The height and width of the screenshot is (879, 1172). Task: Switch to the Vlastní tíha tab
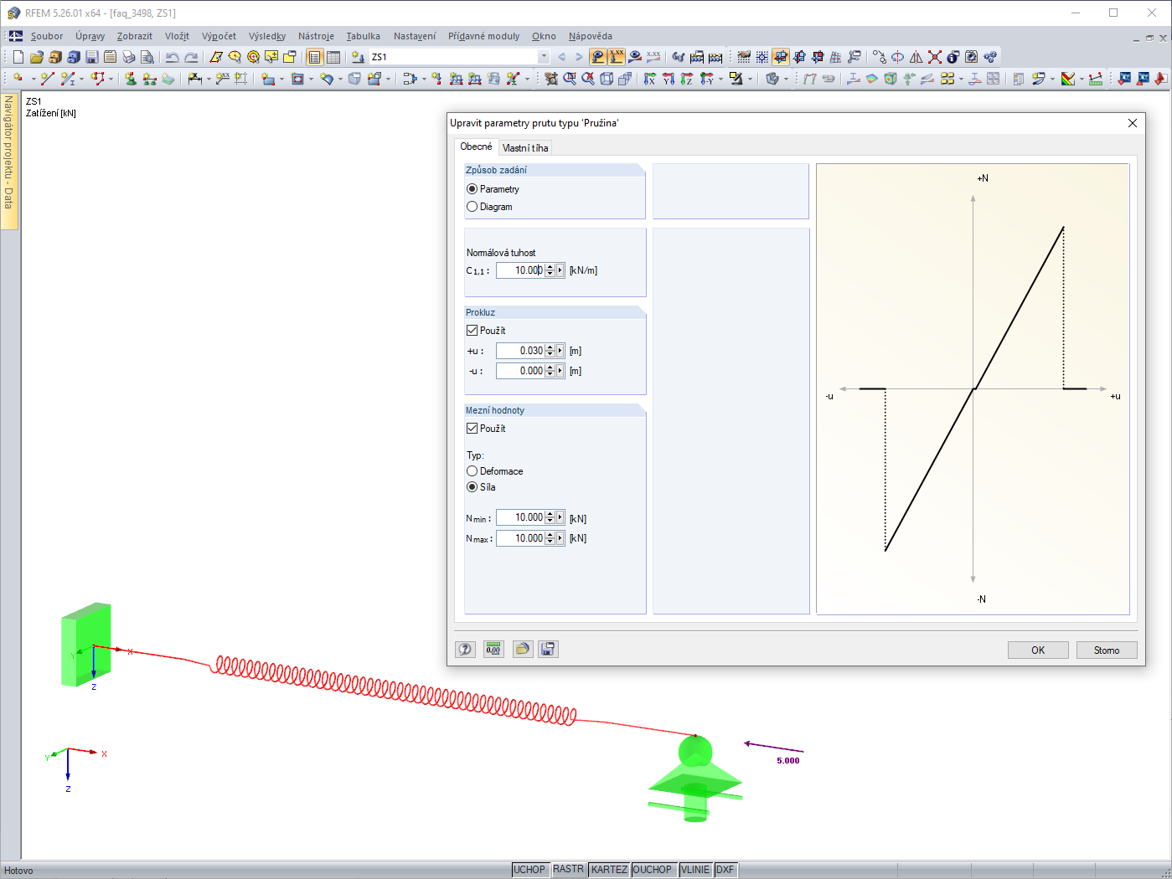point(525,148)
